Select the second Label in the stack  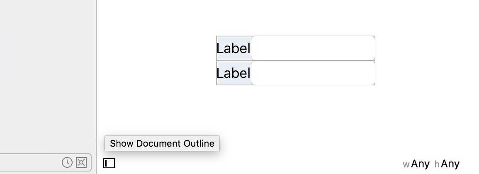(x=234, y=73)
